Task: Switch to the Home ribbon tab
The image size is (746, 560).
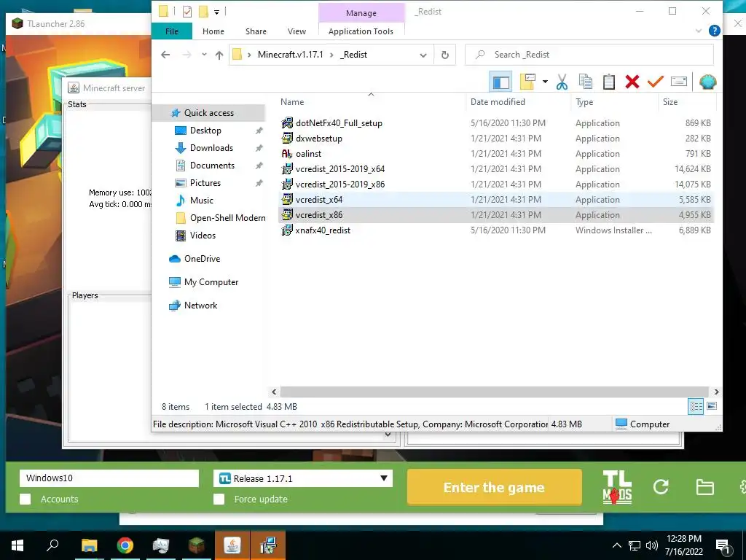Action: (x=213, y=31)
